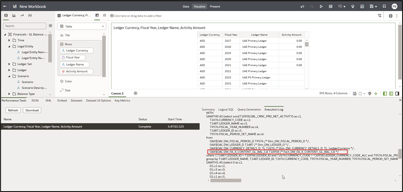Viewport: 403px width, 192px height.
Task: Expand the Ledger Set folder
Action: 9,64
